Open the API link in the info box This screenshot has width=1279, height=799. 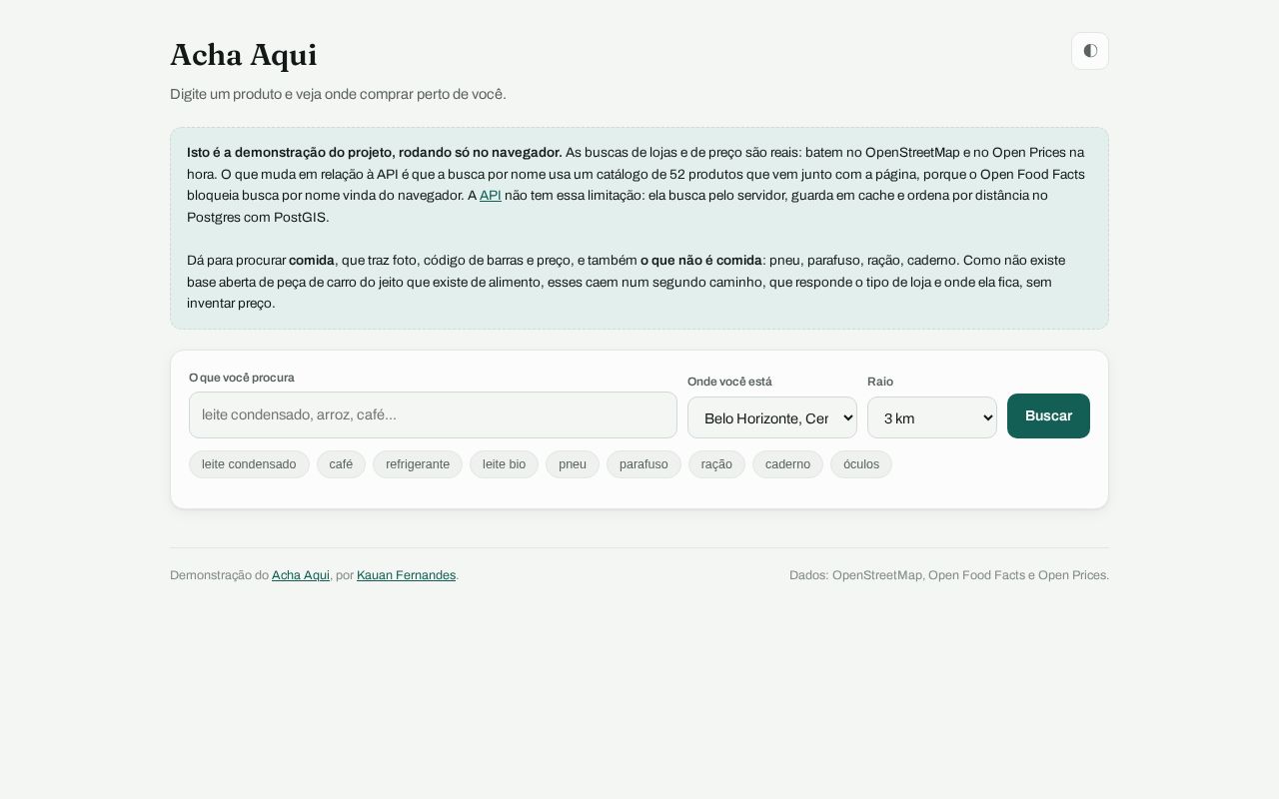point(491,196)
